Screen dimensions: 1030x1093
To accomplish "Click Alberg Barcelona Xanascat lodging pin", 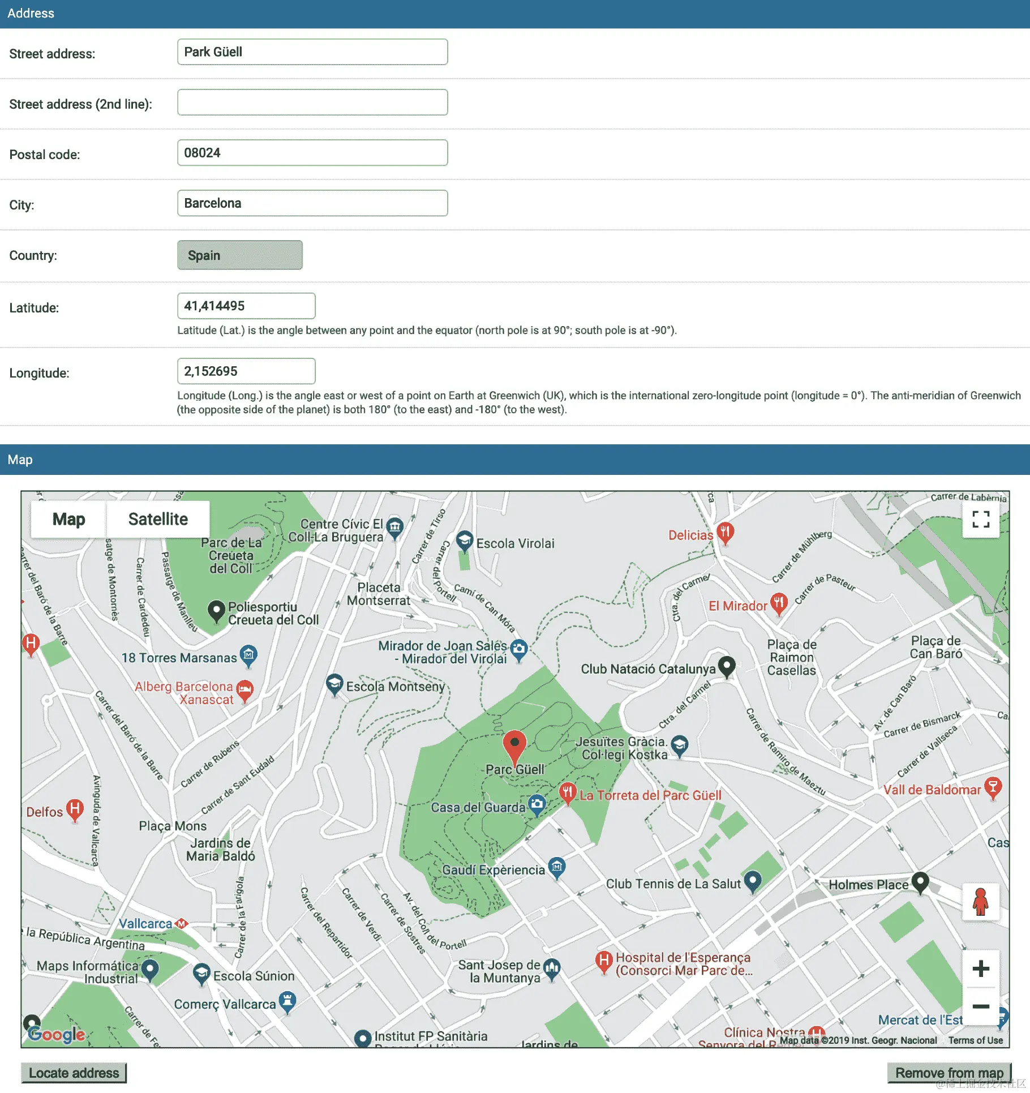I will pos(244,690).
